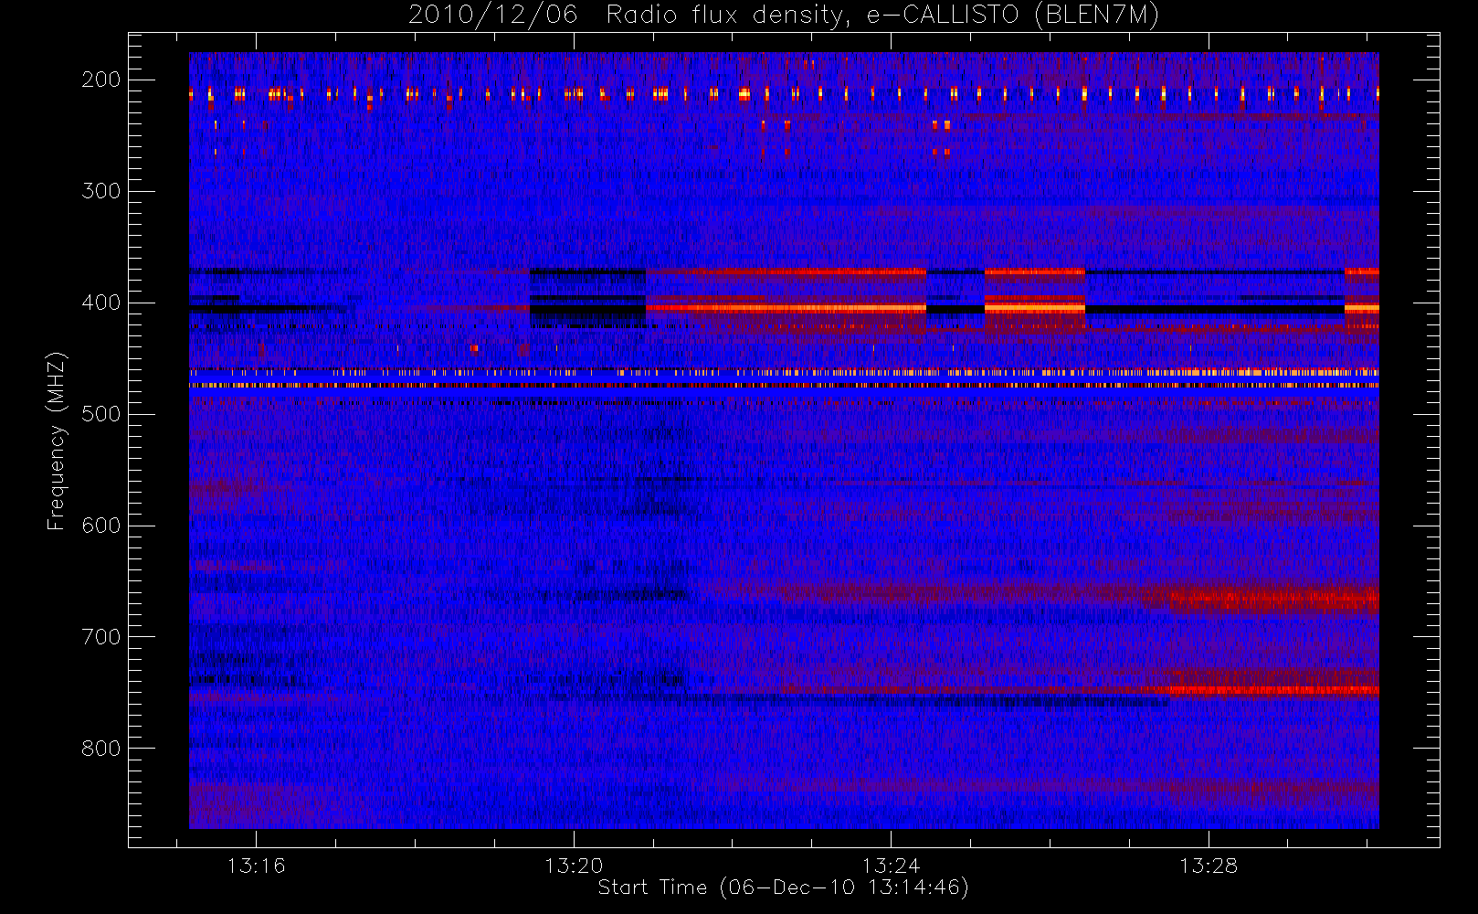Click the 300 frequency tick label
1478x914 pixels.
pyautogui.click(x=101, y=191)
